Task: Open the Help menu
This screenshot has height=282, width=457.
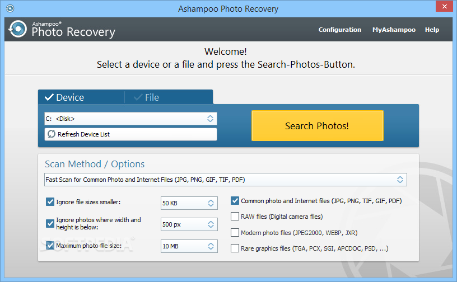Action: 432,30
